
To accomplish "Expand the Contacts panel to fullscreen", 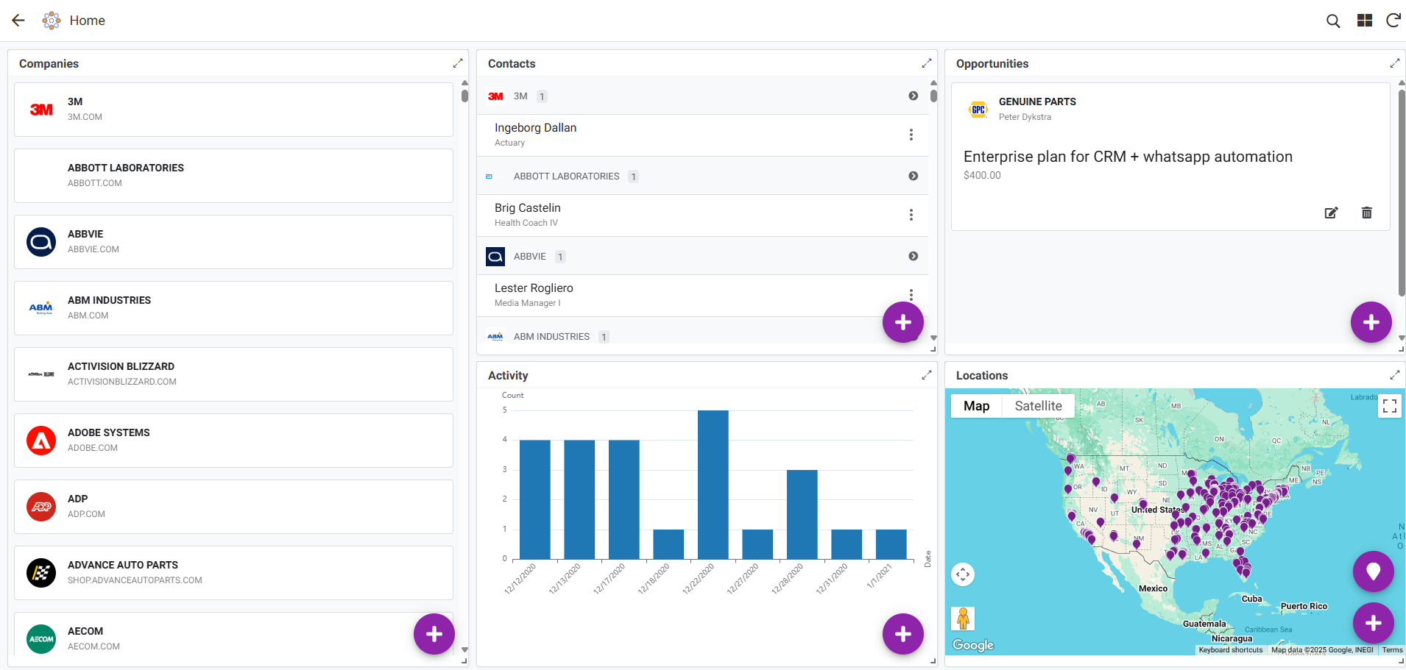I will tap(926, 63).
